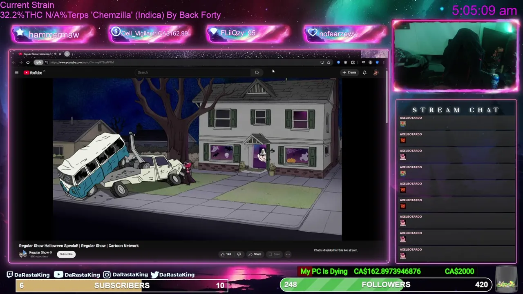523x294 pixels.
Task: Click the 'FLiiQzy: 95' overlay label
Action: 238,33
